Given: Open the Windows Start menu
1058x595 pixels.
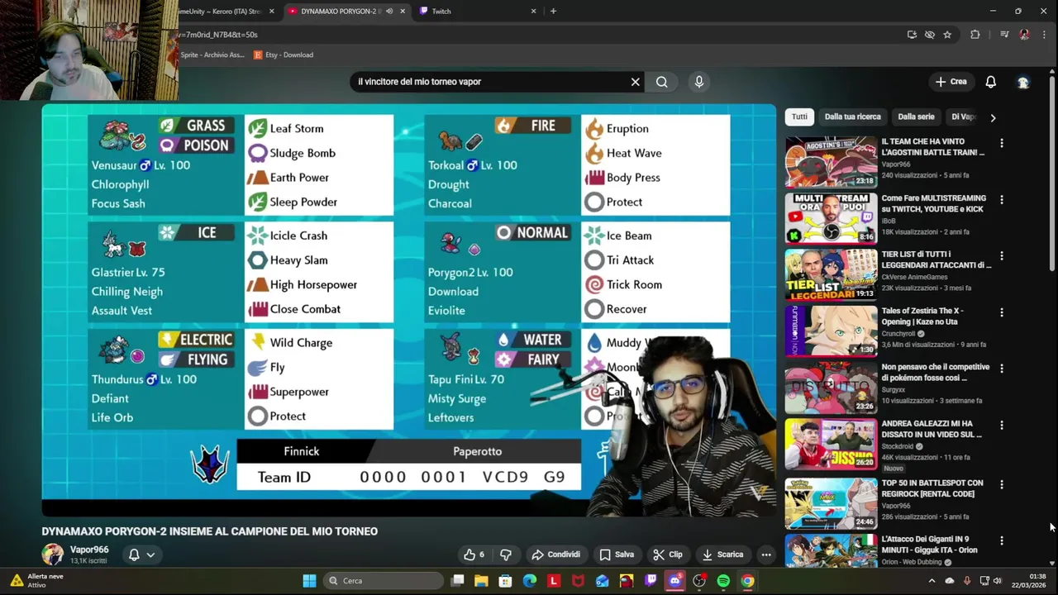Looking at the screenshot, I should click(309, 581).
